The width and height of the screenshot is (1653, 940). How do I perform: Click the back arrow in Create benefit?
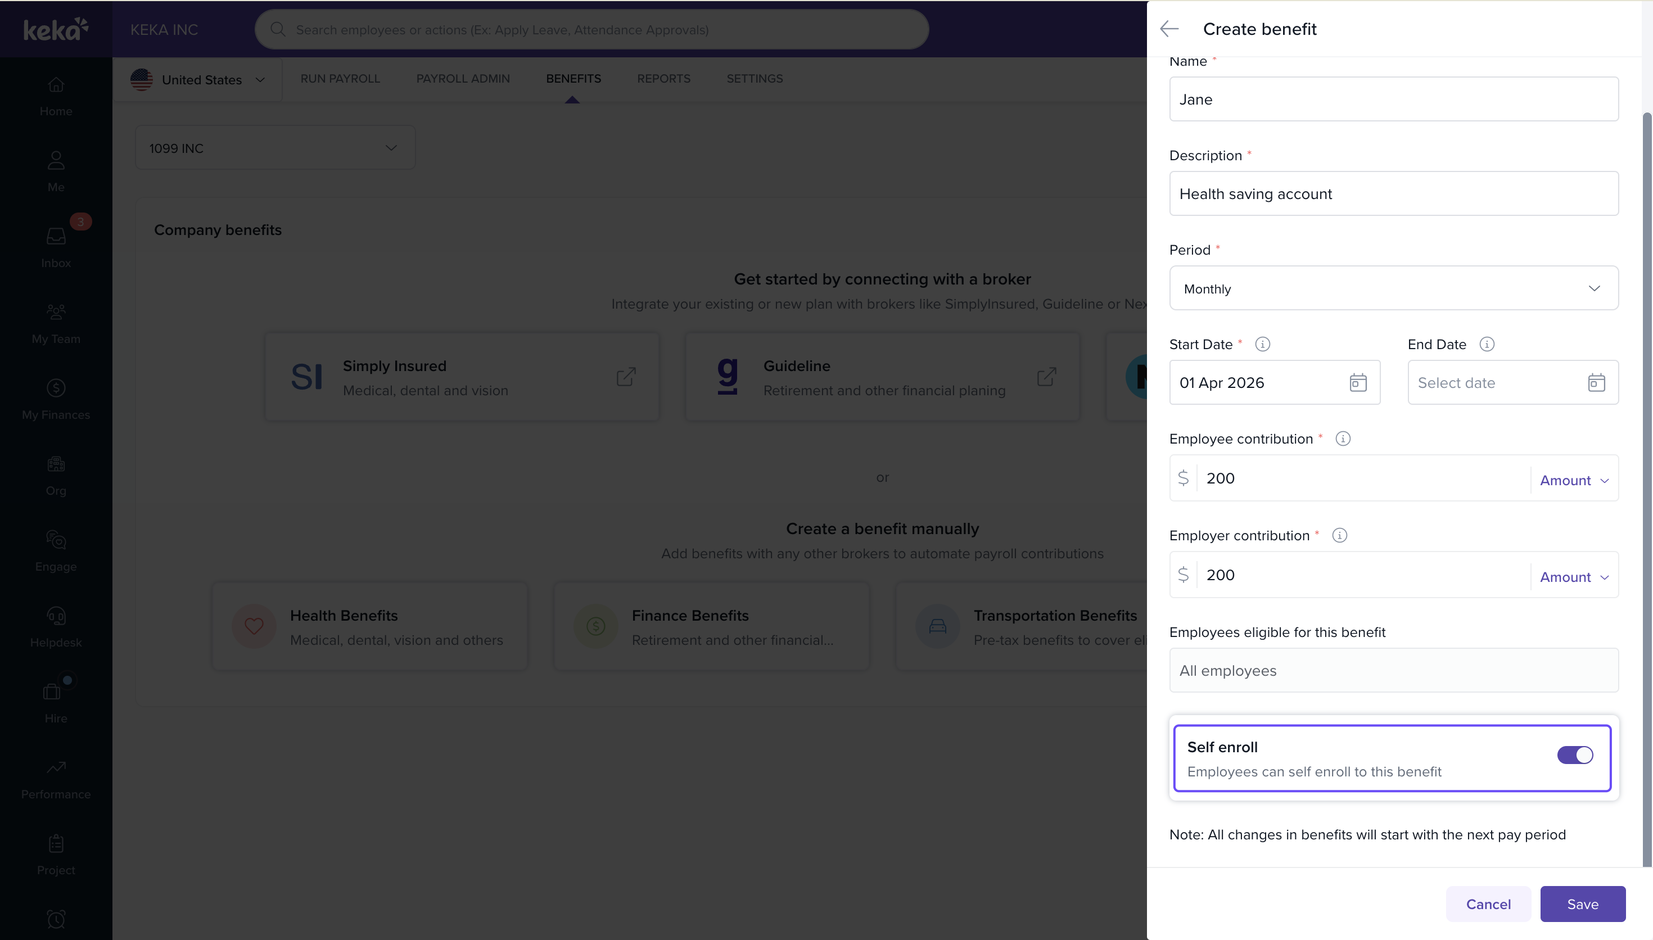1169,29
